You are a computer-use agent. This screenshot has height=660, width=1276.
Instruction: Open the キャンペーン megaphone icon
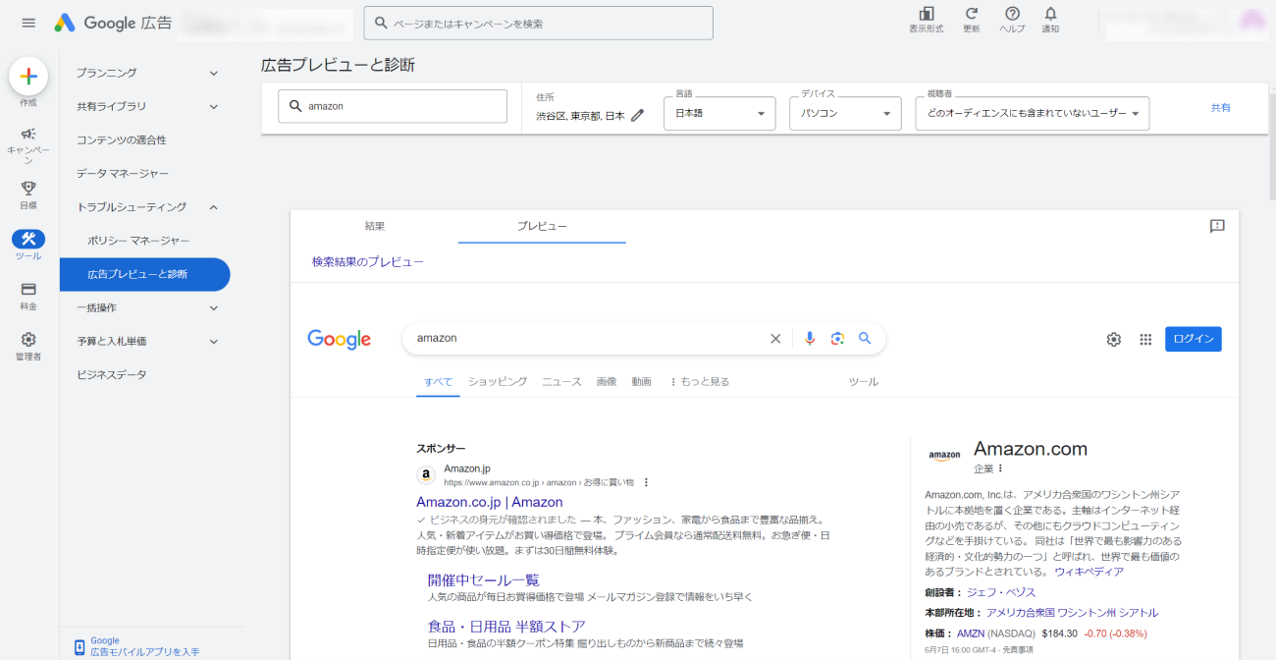coord(28,134)
